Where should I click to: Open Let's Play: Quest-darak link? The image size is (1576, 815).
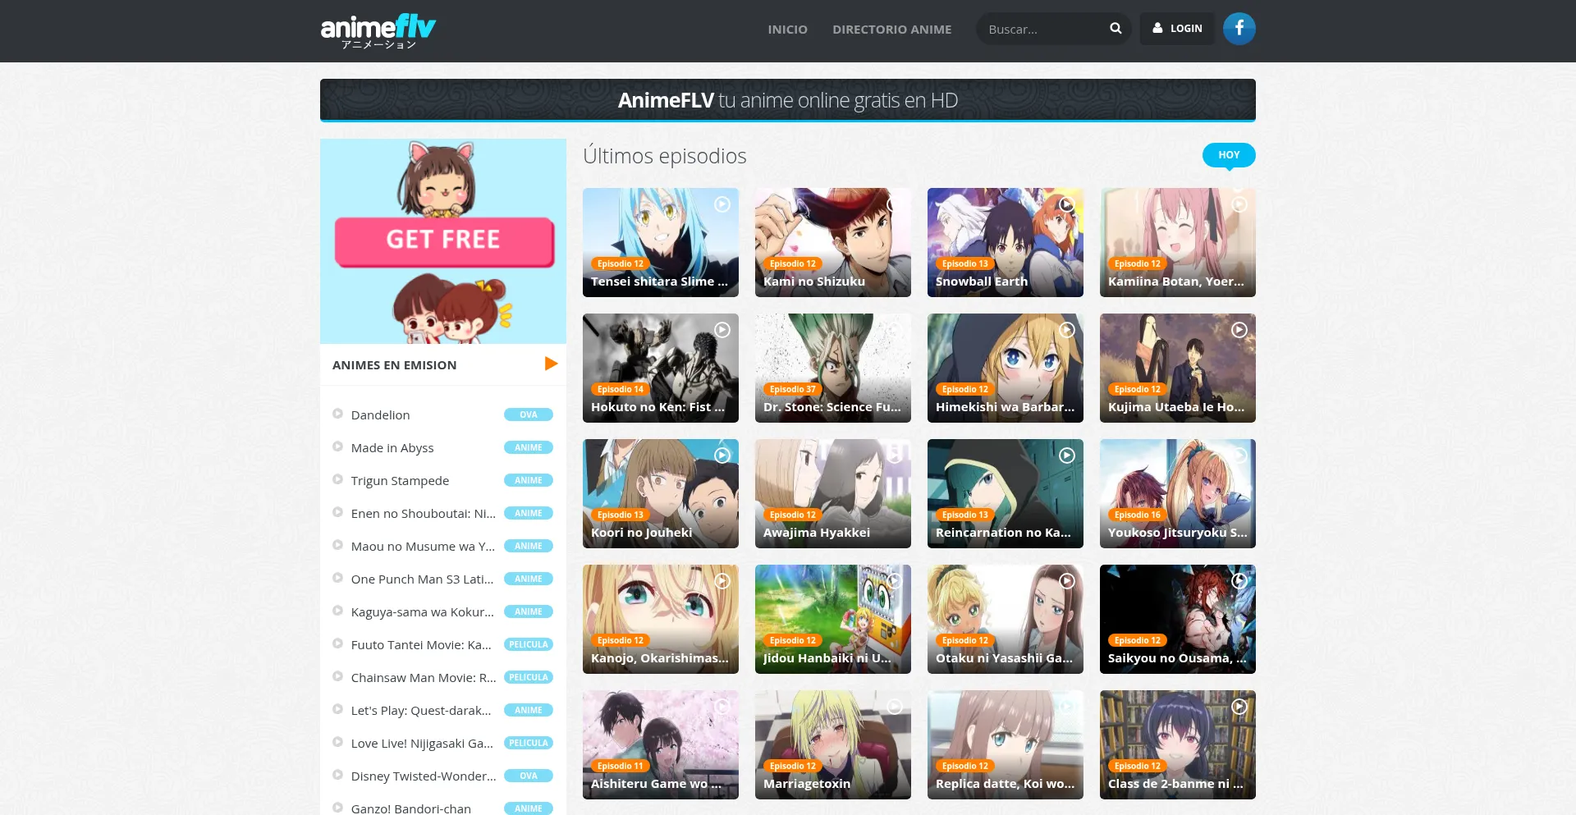pos(421,711)
